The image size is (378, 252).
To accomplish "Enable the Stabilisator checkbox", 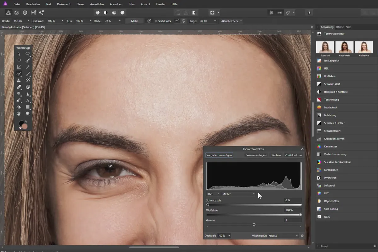I will tap(156, 21).
